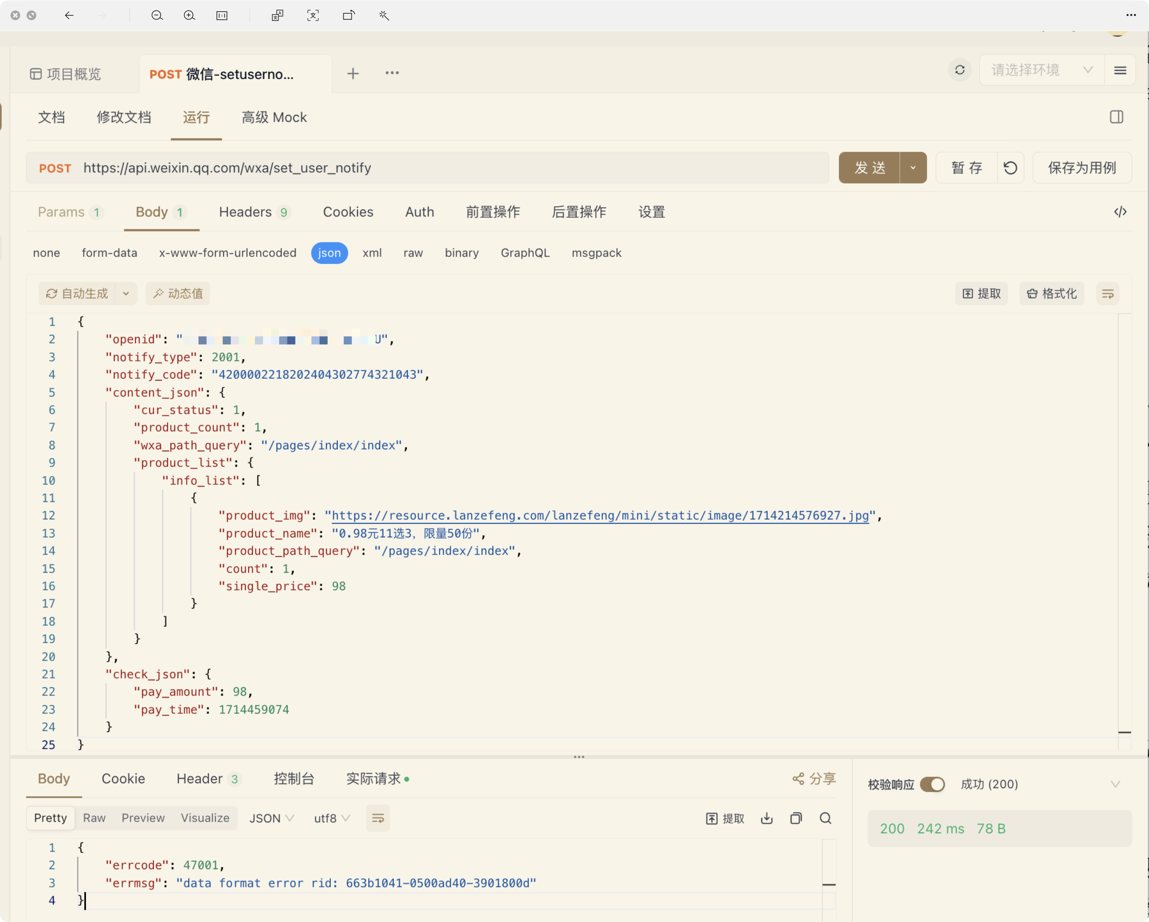1149x922 pixels.
Task: Click the 保存为用例 button
Action: (x=1081, y=168)
